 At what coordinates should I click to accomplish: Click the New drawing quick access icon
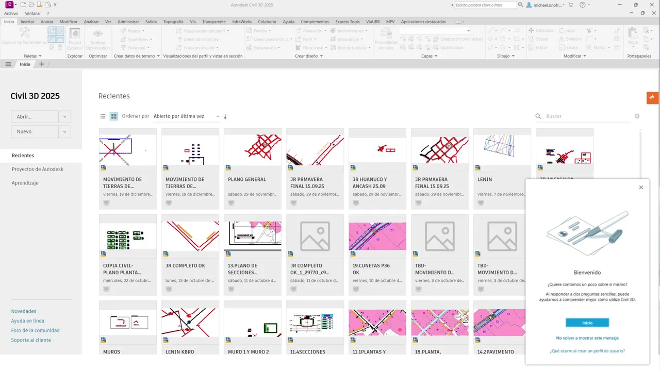click(x=23, y=5)
